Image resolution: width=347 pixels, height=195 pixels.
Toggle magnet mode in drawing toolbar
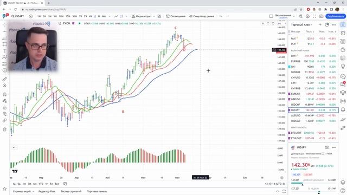pyautogui.click(x=5, y=94)
